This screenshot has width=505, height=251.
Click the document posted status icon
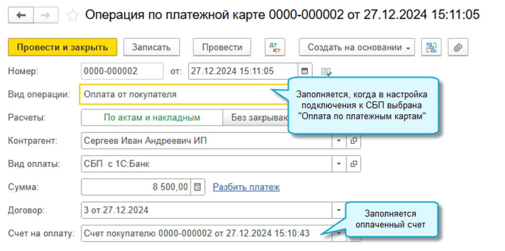pos(326,72)
